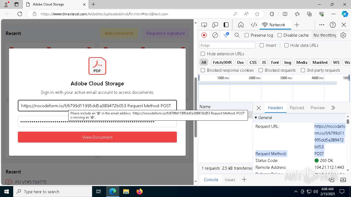The width and height of the screenshot is (351, 197).
Task: Open the tab actions menu icon
Action: click(x=16, y=4)
